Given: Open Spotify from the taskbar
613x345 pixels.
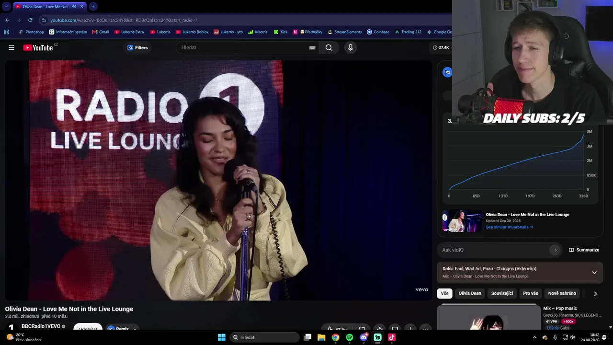Looking at the screenshot, I should coord(350,337).
